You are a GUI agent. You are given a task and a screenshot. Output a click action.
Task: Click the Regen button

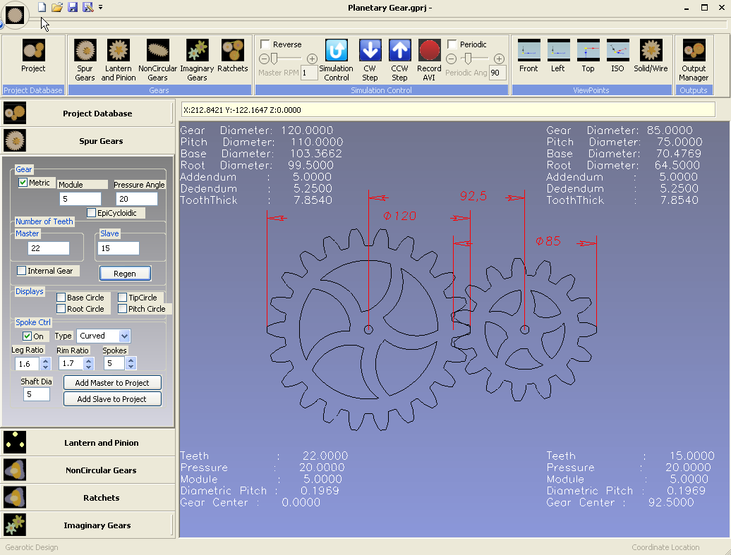(125, 274)
